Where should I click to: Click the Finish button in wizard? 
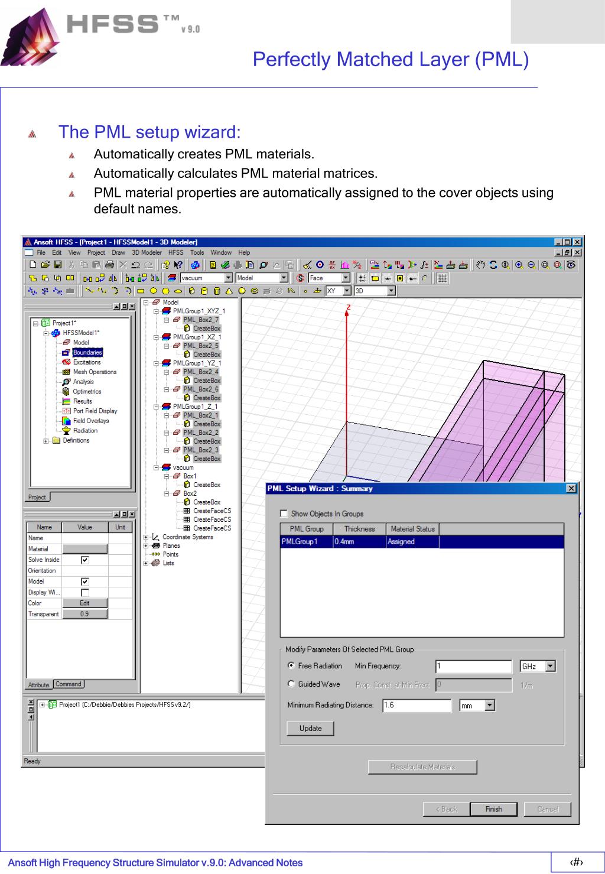(494, 809)
